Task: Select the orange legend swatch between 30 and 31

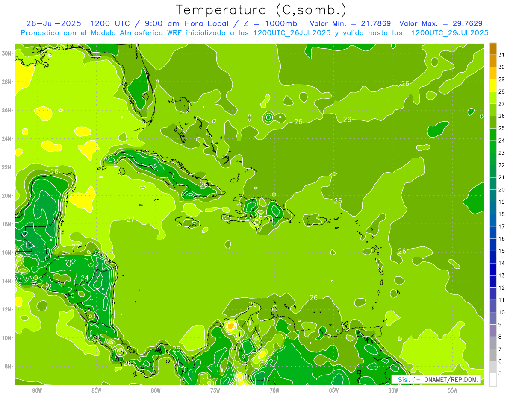Action: click(x=493, y=62)
